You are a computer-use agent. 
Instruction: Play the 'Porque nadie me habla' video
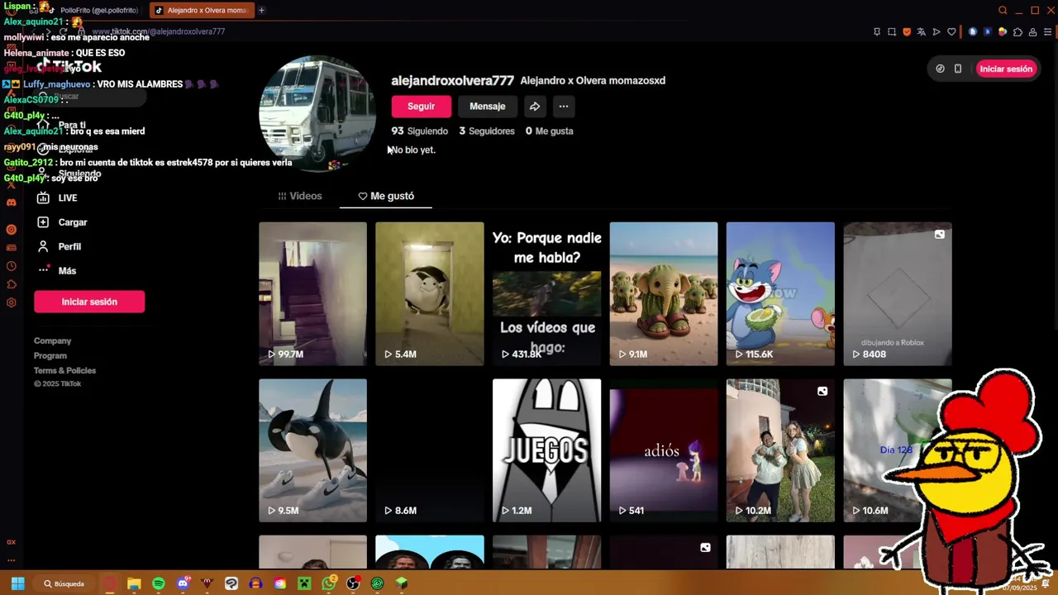point(546,293)
